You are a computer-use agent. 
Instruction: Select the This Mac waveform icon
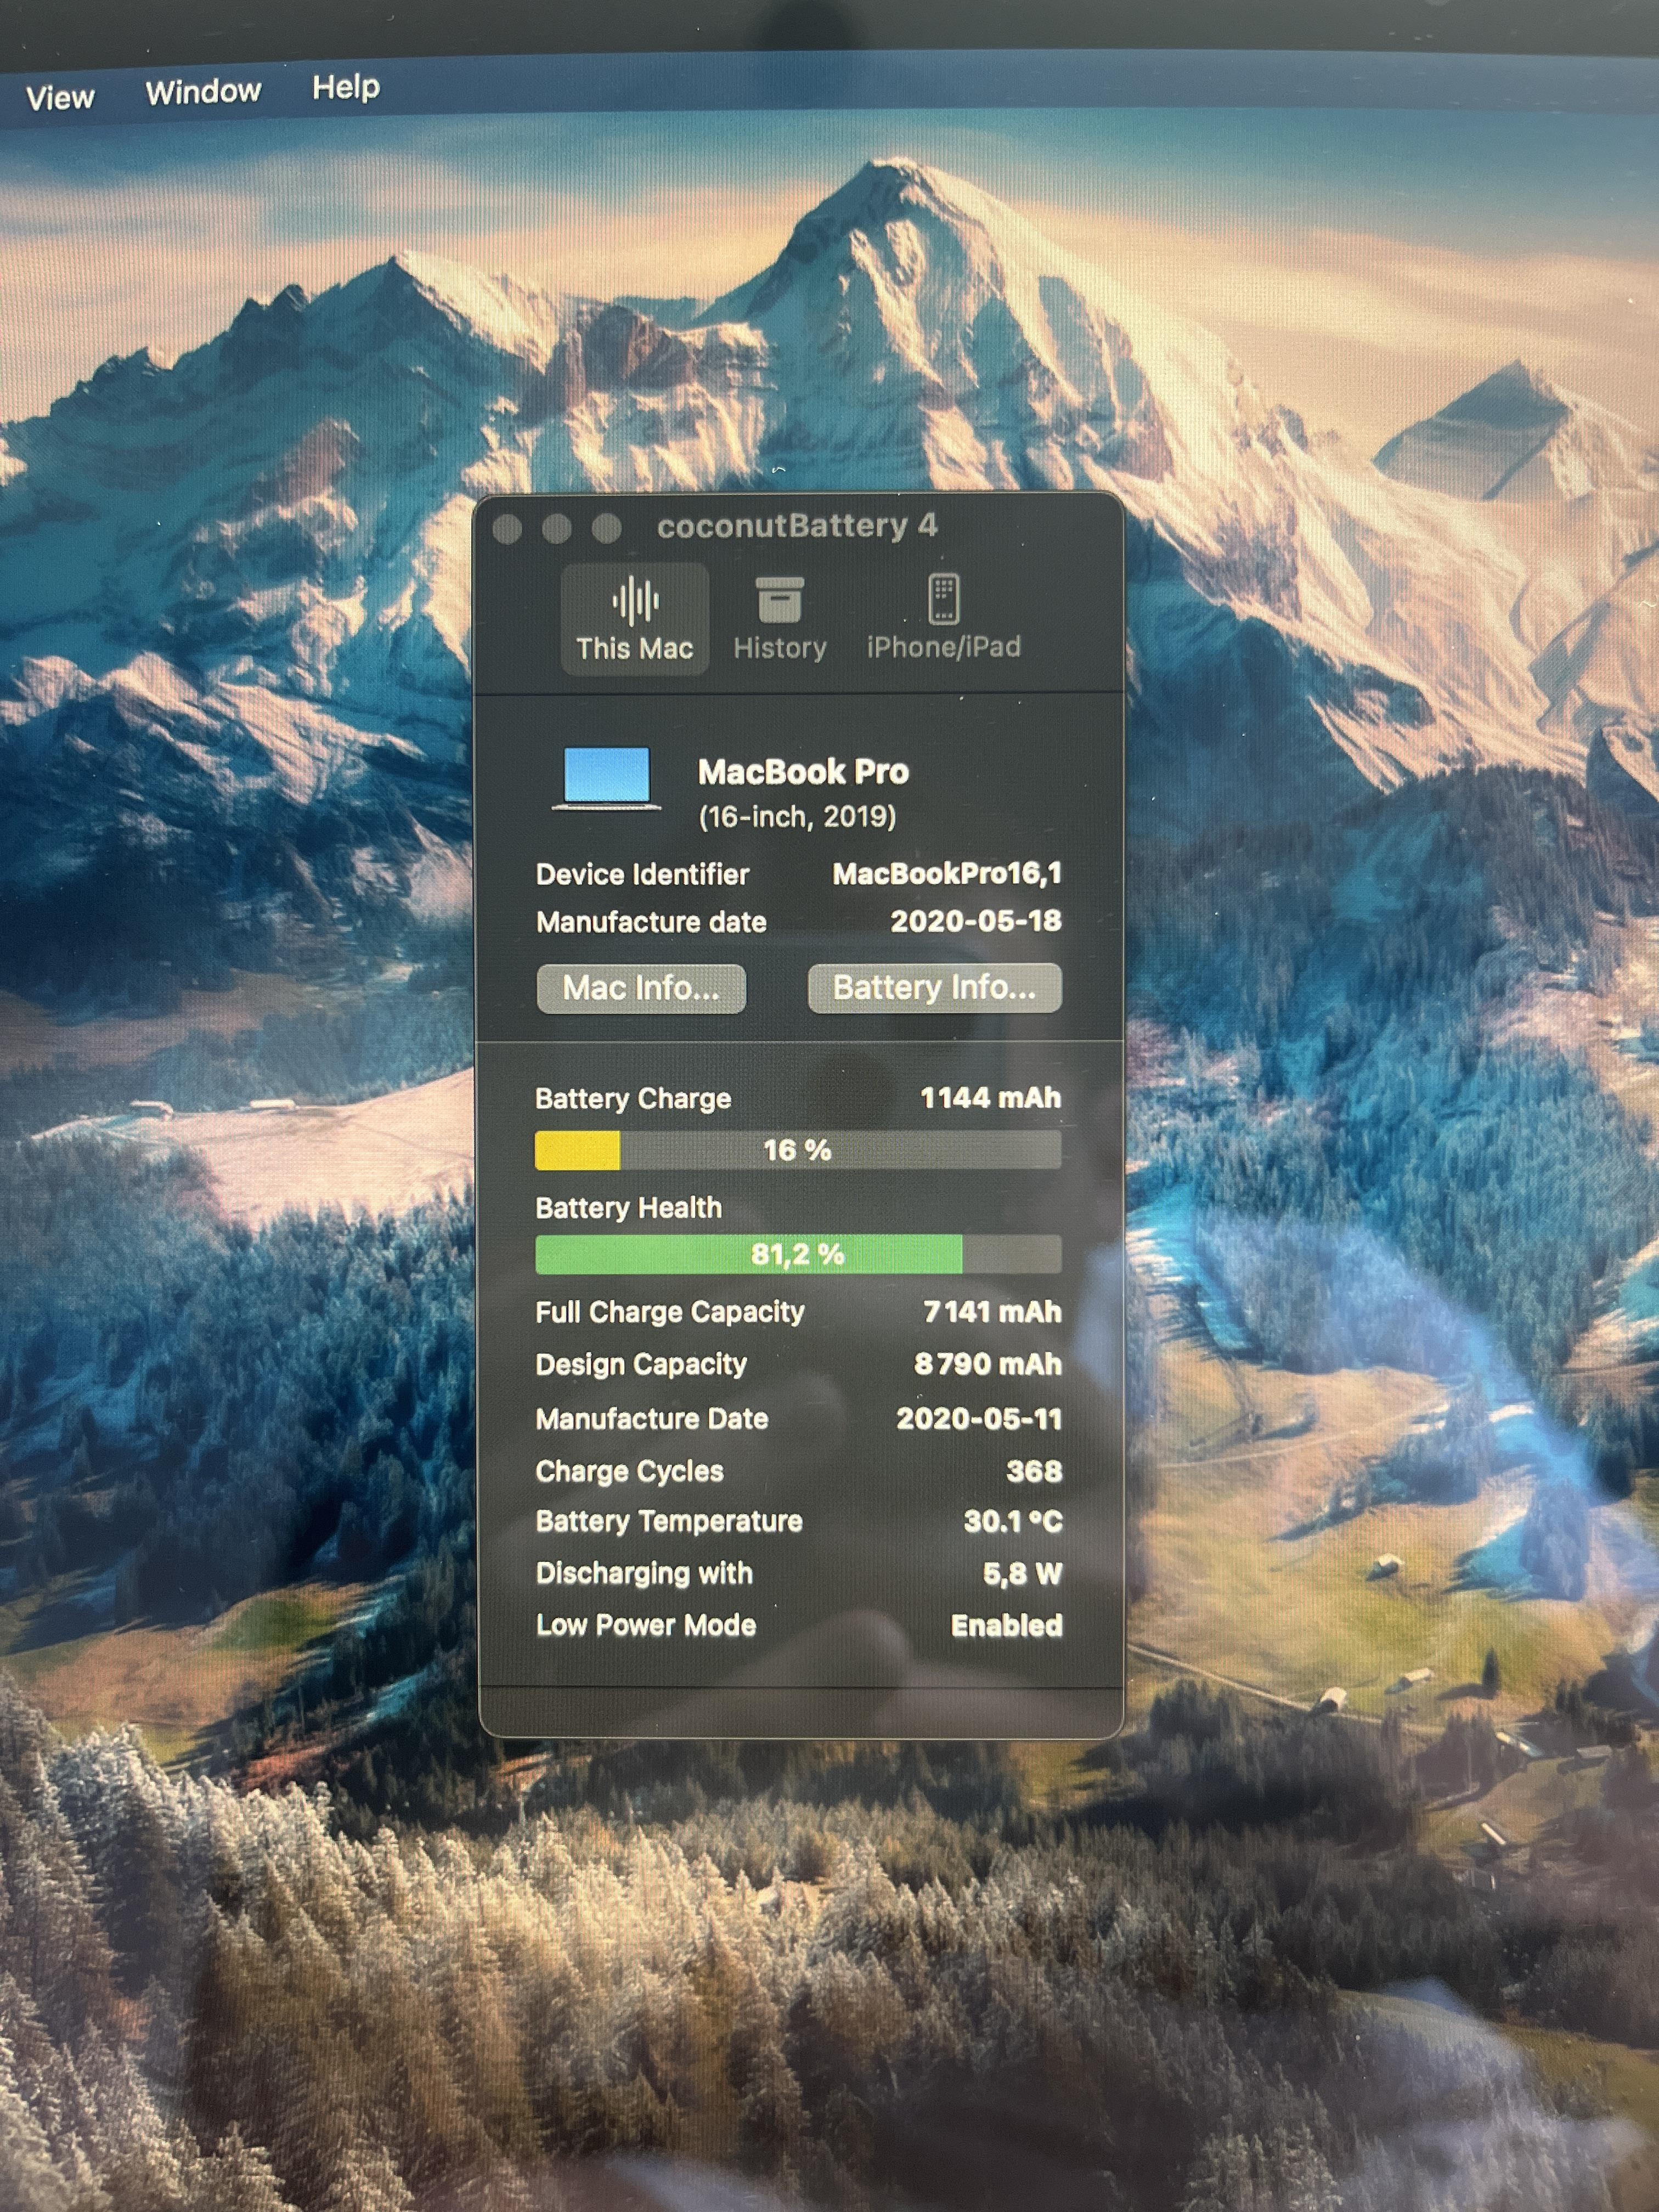(x=635, y=602)
